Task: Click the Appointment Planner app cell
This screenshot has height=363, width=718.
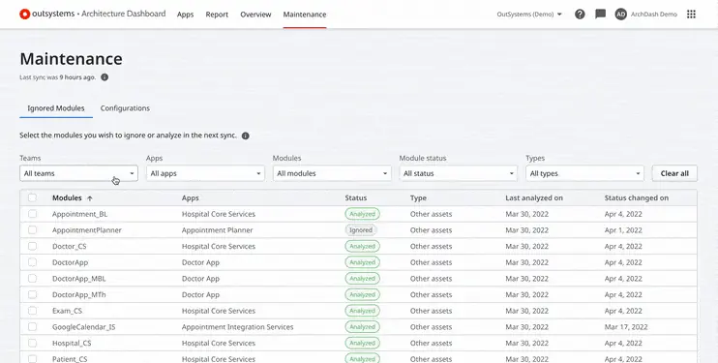Action: pyautogui.click(x=217, y=230)
